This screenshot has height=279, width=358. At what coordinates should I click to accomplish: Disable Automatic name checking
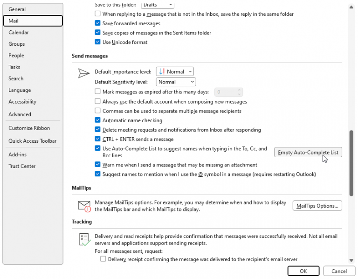[97, 120]
